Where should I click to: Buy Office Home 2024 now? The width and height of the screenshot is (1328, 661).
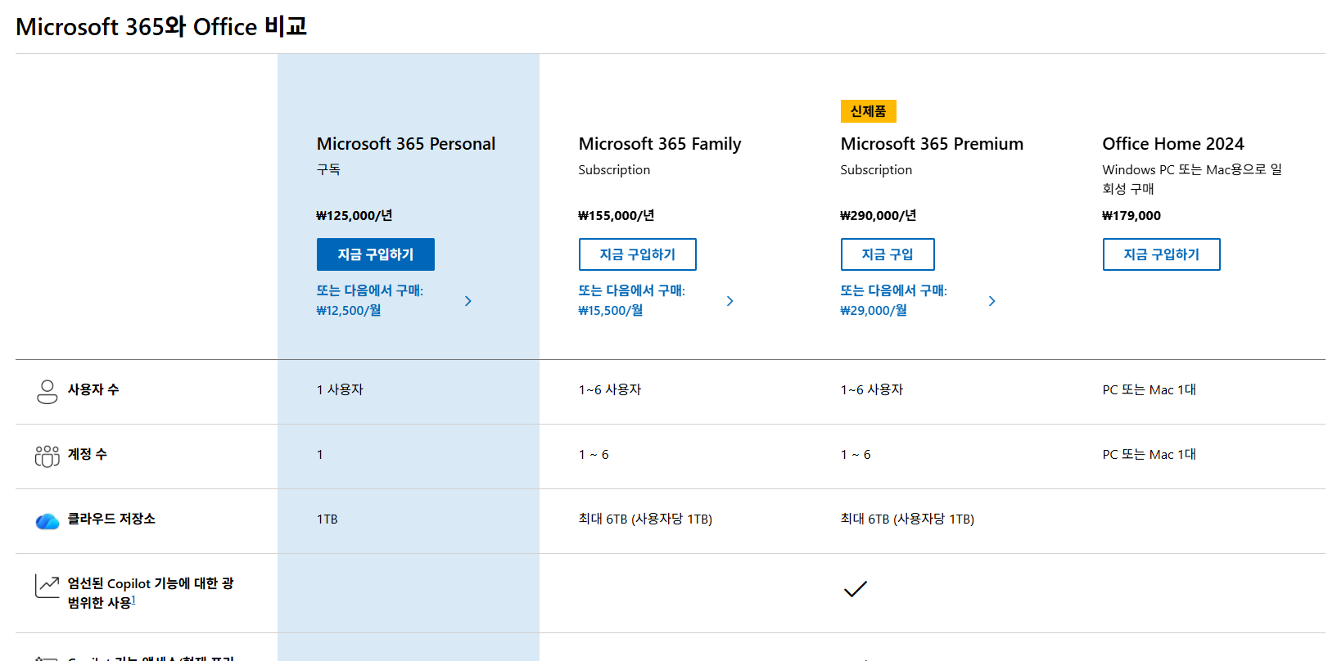click(x=1162, y=254)
